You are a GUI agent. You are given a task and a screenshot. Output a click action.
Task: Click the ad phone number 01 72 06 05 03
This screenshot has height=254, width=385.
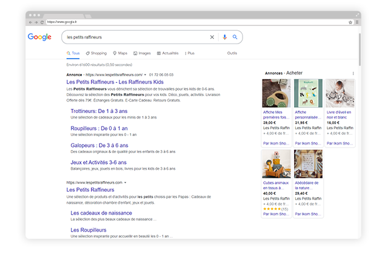tap(161, 75)
